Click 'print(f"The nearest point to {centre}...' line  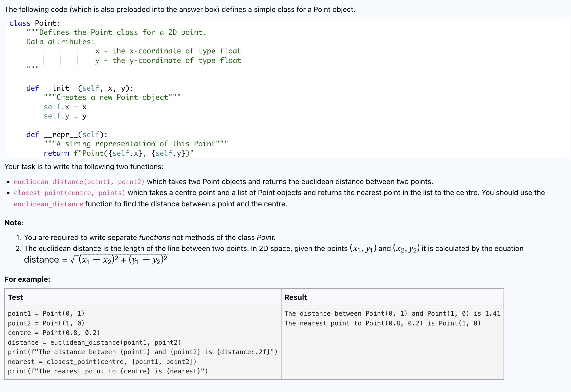[108, 371]
